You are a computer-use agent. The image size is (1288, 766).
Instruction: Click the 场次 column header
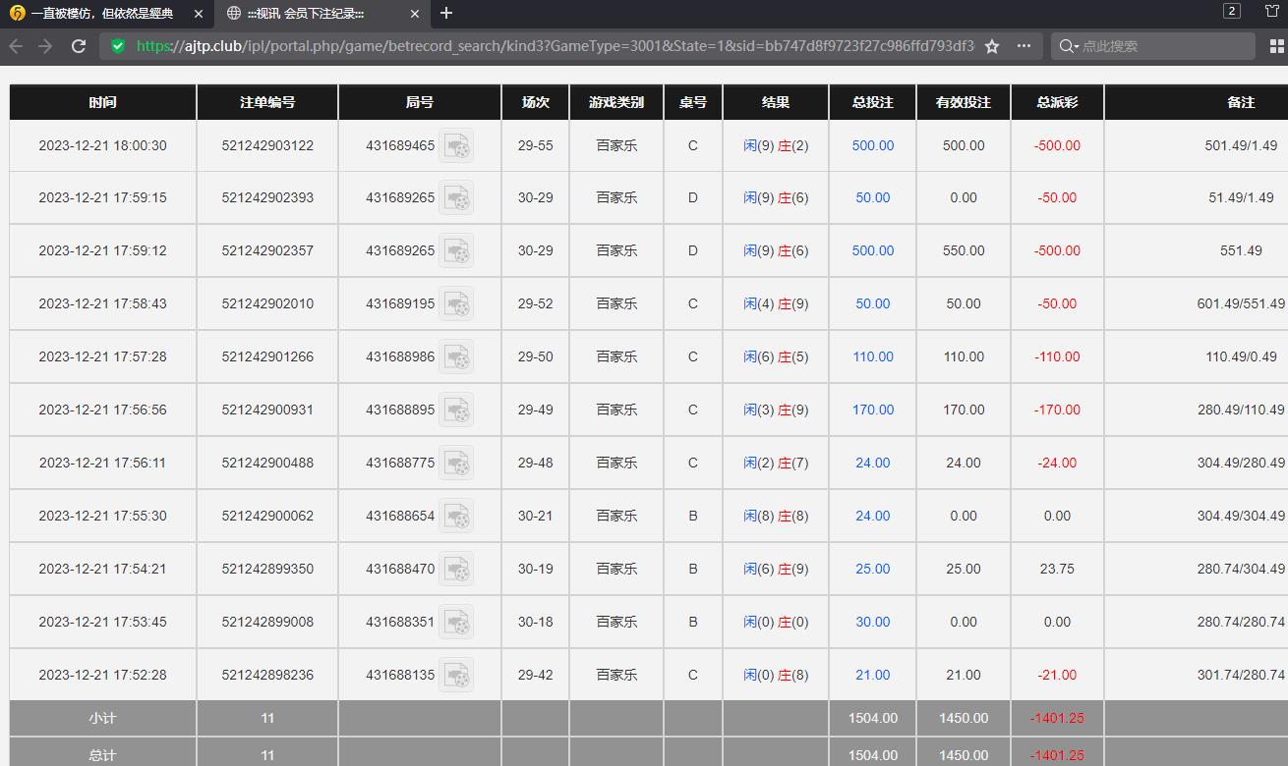point(536,102)
